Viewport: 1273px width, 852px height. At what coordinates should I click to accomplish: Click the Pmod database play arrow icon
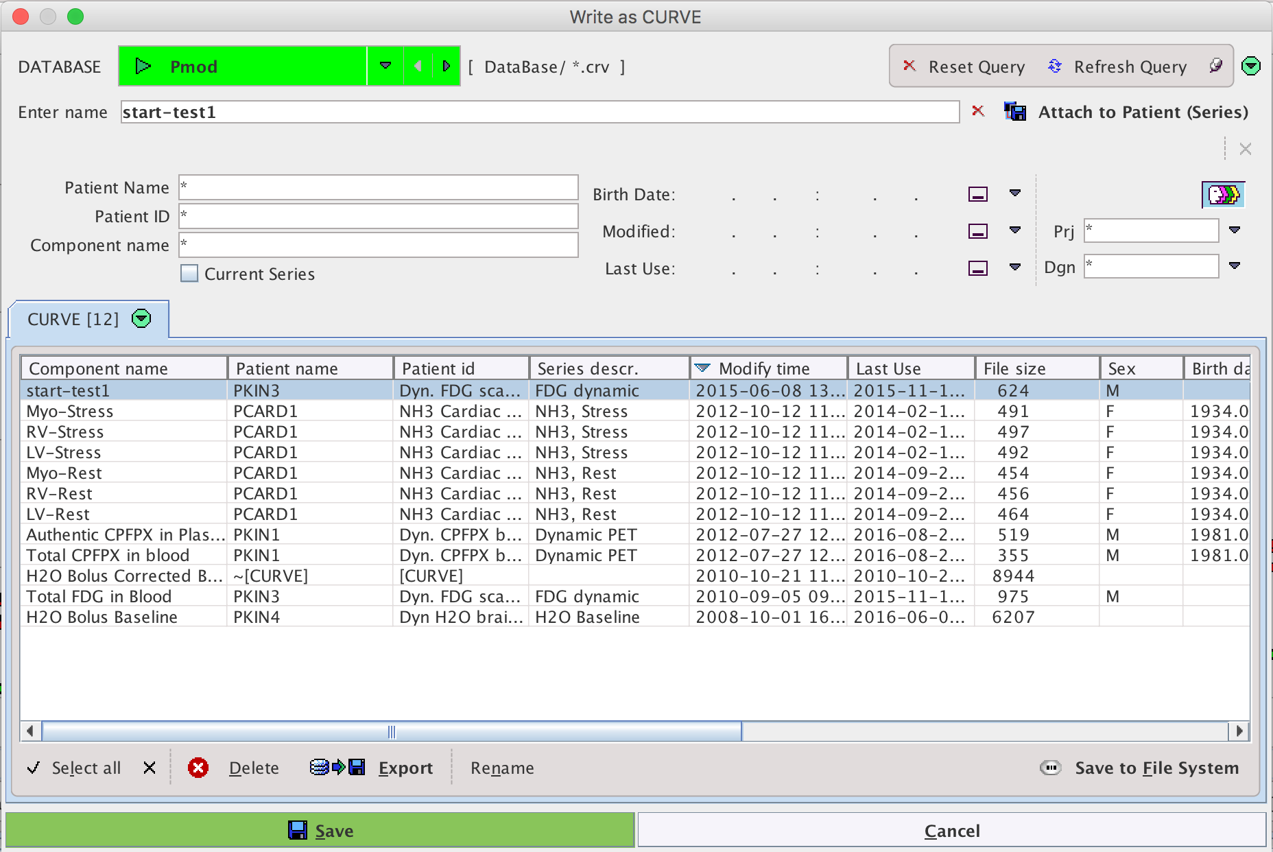[x=143, y=67]
